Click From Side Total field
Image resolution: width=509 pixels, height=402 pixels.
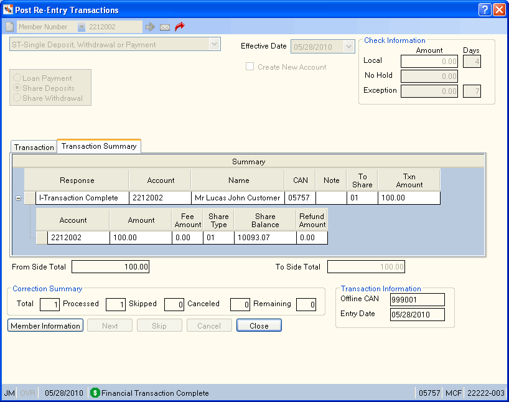coord(110,266)
